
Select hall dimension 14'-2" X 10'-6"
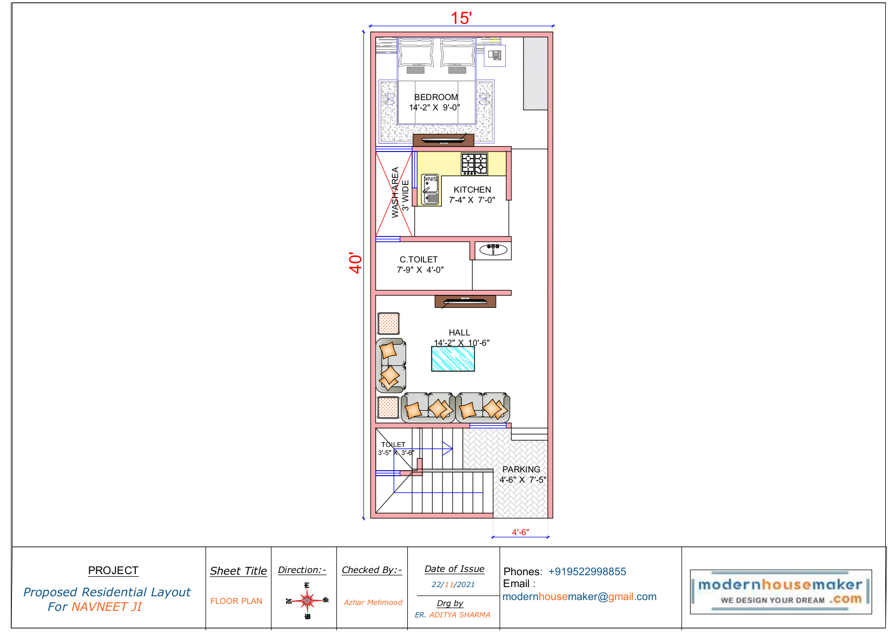coord(462,343)
